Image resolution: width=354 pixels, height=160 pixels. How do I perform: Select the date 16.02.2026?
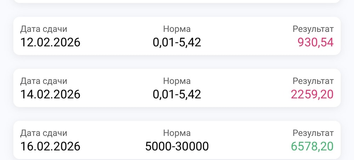[50, 146]
